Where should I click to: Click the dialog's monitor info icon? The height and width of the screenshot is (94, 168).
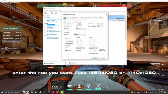coord(65,19)
